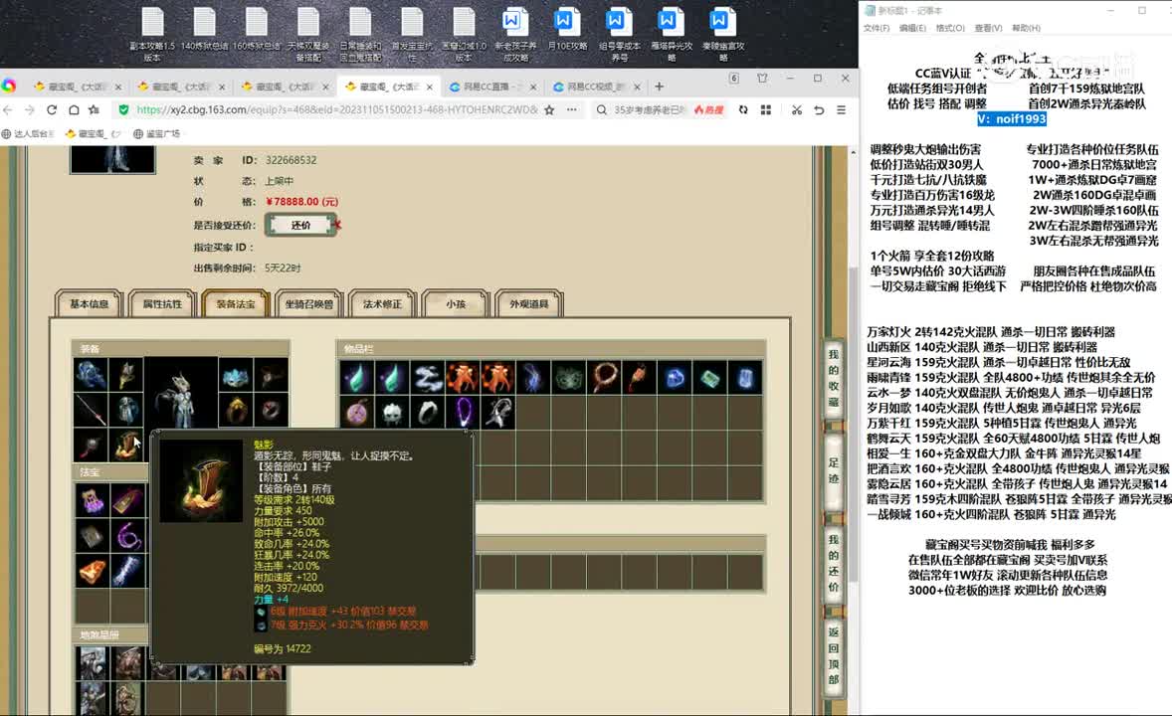The width and height of the screenshot is (1172, 716).
Task: Open Notepad 文件(F) menu
Action: tap(876, 28)
